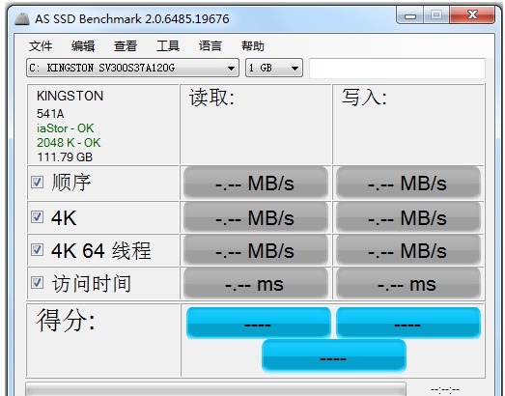Toggle the 4K test checkbox
505x396 pixels.
[x=37, y=217]
